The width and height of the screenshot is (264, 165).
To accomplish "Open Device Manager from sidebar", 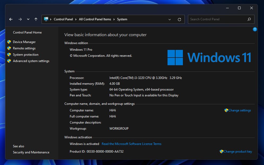I will pos(24,42).
